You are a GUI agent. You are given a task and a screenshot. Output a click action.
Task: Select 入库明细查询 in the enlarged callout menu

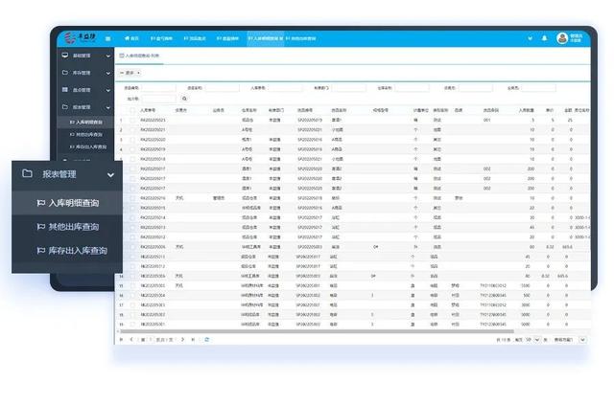(67, 203)
